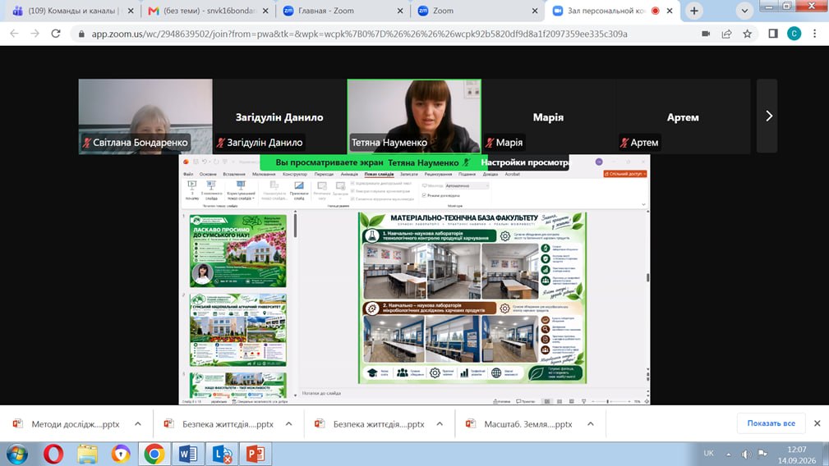Select Тетяна Науменко video thumbnail
This screenshot has height=466, width=829.
click(x=414, y=116)
